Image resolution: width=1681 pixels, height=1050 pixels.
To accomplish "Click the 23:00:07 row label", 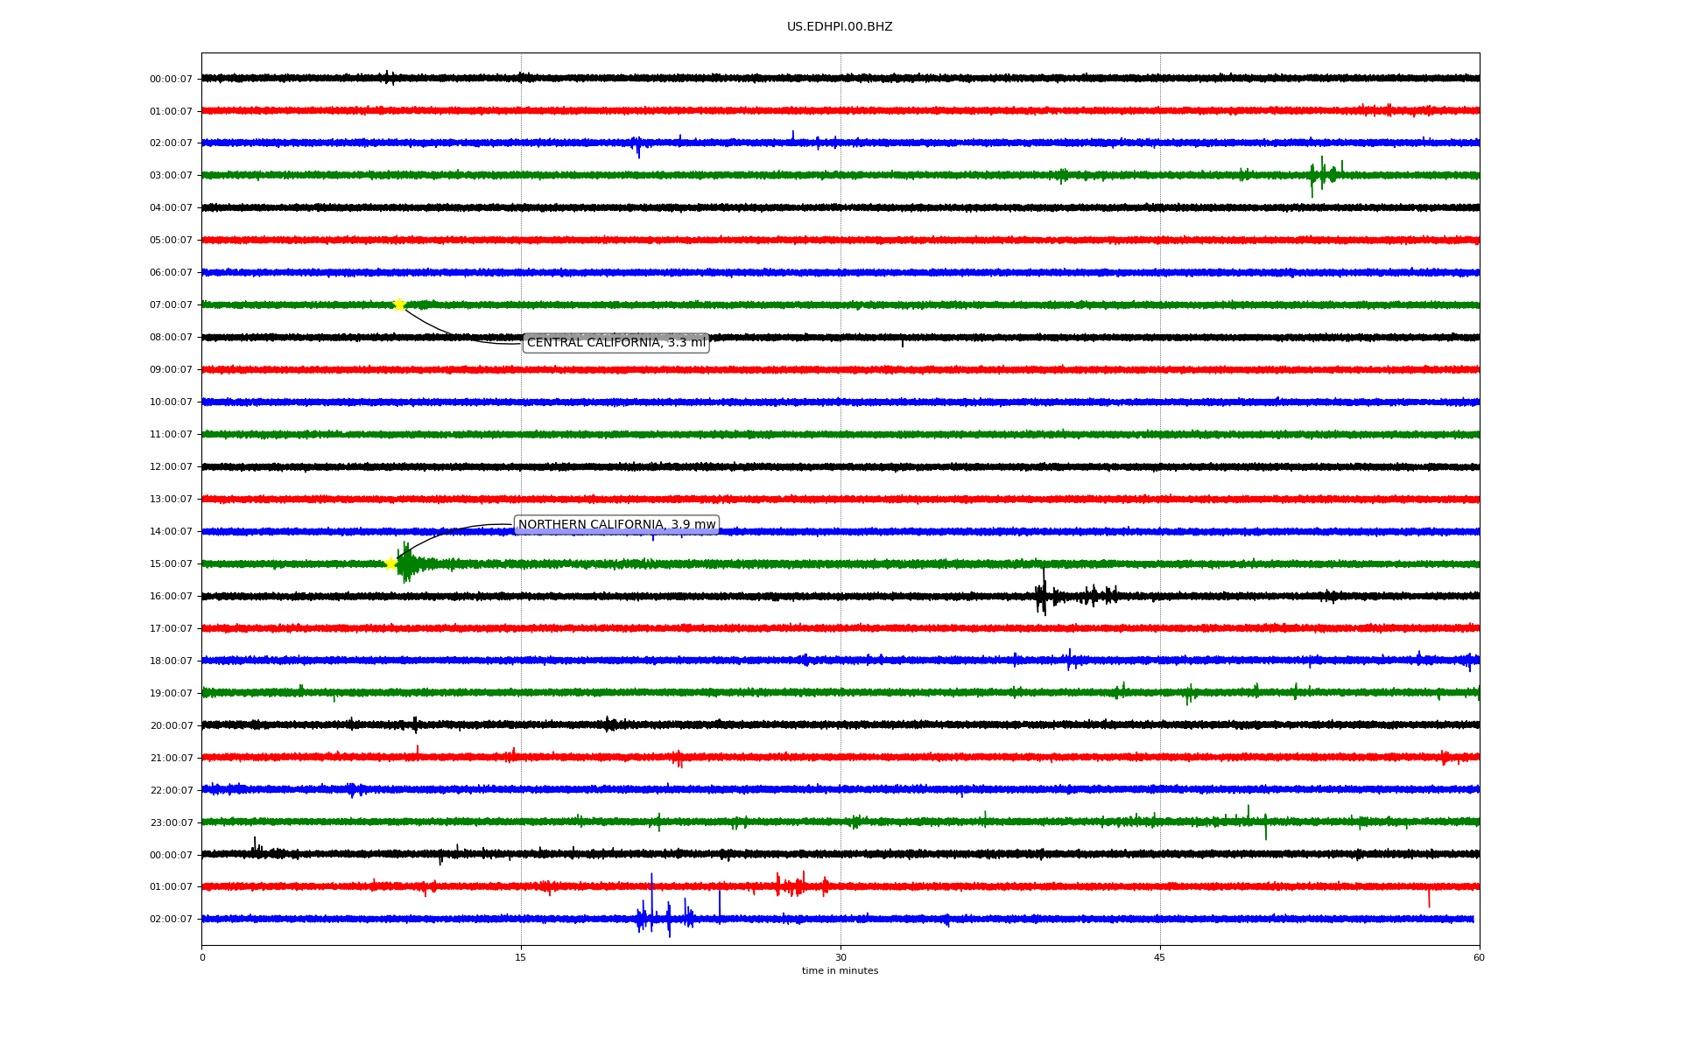I will coord(171,823).
